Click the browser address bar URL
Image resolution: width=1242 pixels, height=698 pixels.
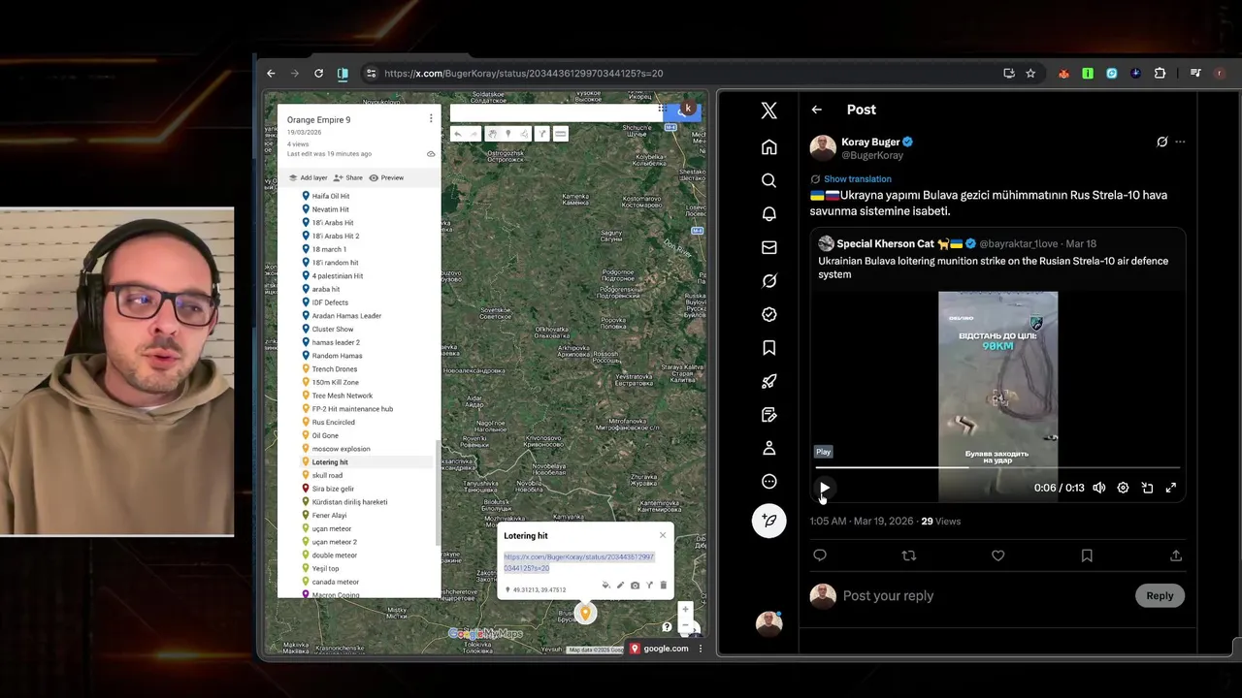(x=524, y=74)
